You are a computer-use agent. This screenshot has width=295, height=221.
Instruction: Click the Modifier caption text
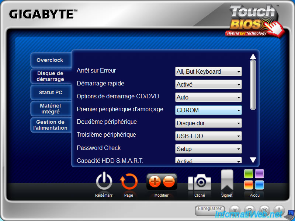click(x=162, y=196)
